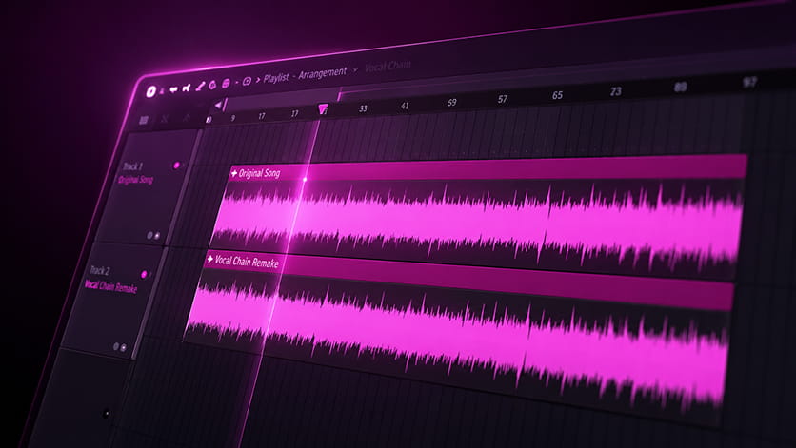Jump to bar 57 on the ruler

point(503,99)
